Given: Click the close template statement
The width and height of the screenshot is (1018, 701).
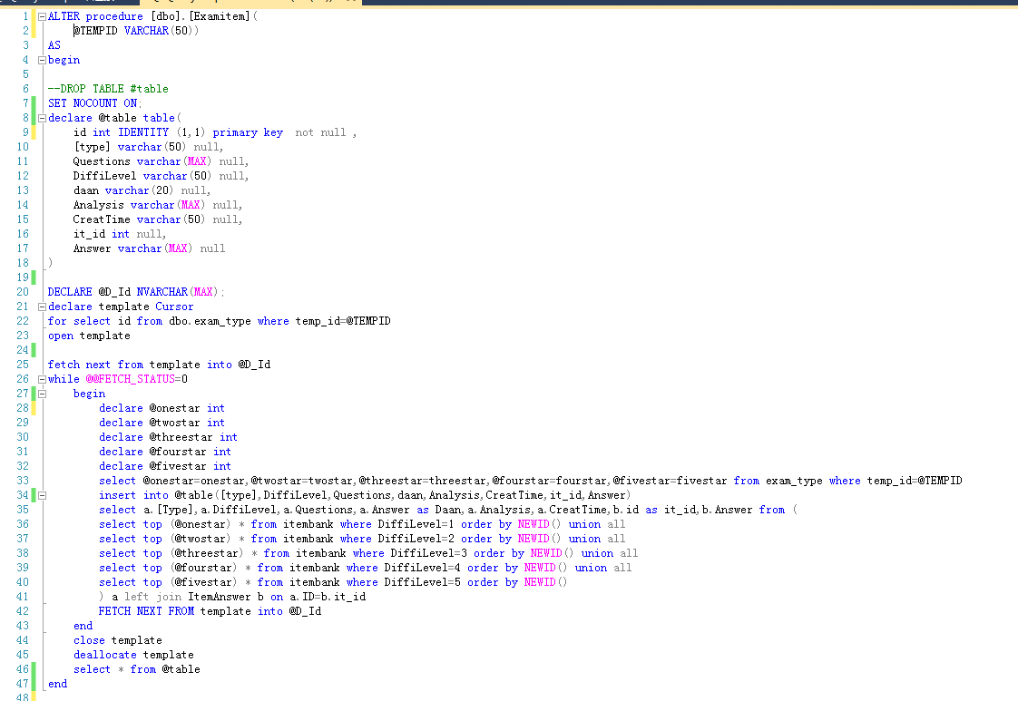Looking at the screenshot, I should click(118, 640).
